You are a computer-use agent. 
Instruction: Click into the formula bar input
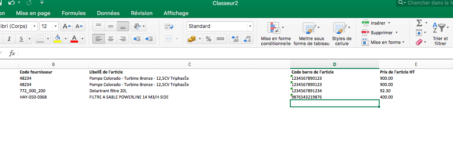coord(235,53)
